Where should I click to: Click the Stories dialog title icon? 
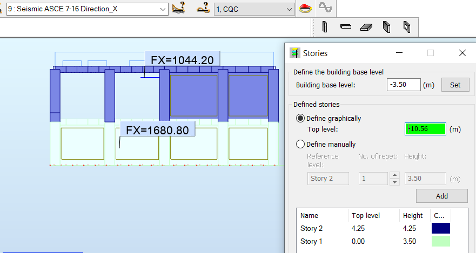[294, 53]
